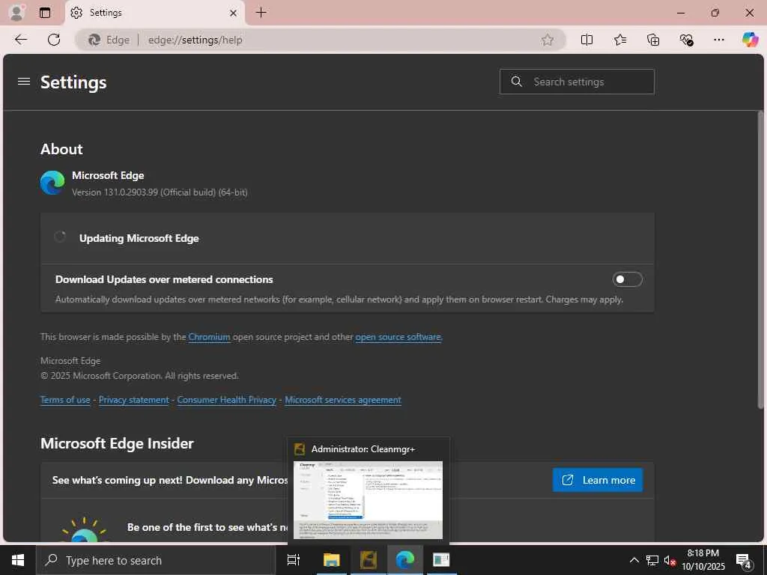Open the Collections icon
The image size is (767, 575).
click(653, 40)
